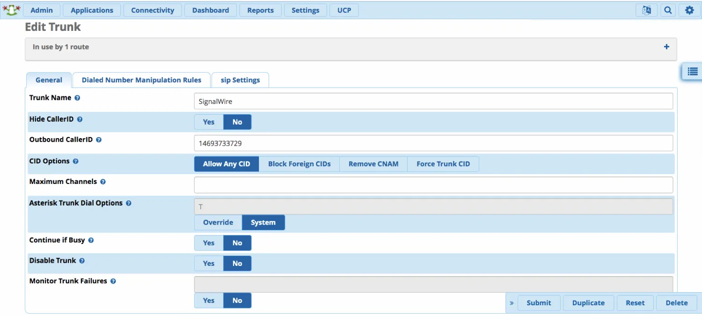Set Disable Trunk to Yes
702x316 pixels.
[208, 263]
